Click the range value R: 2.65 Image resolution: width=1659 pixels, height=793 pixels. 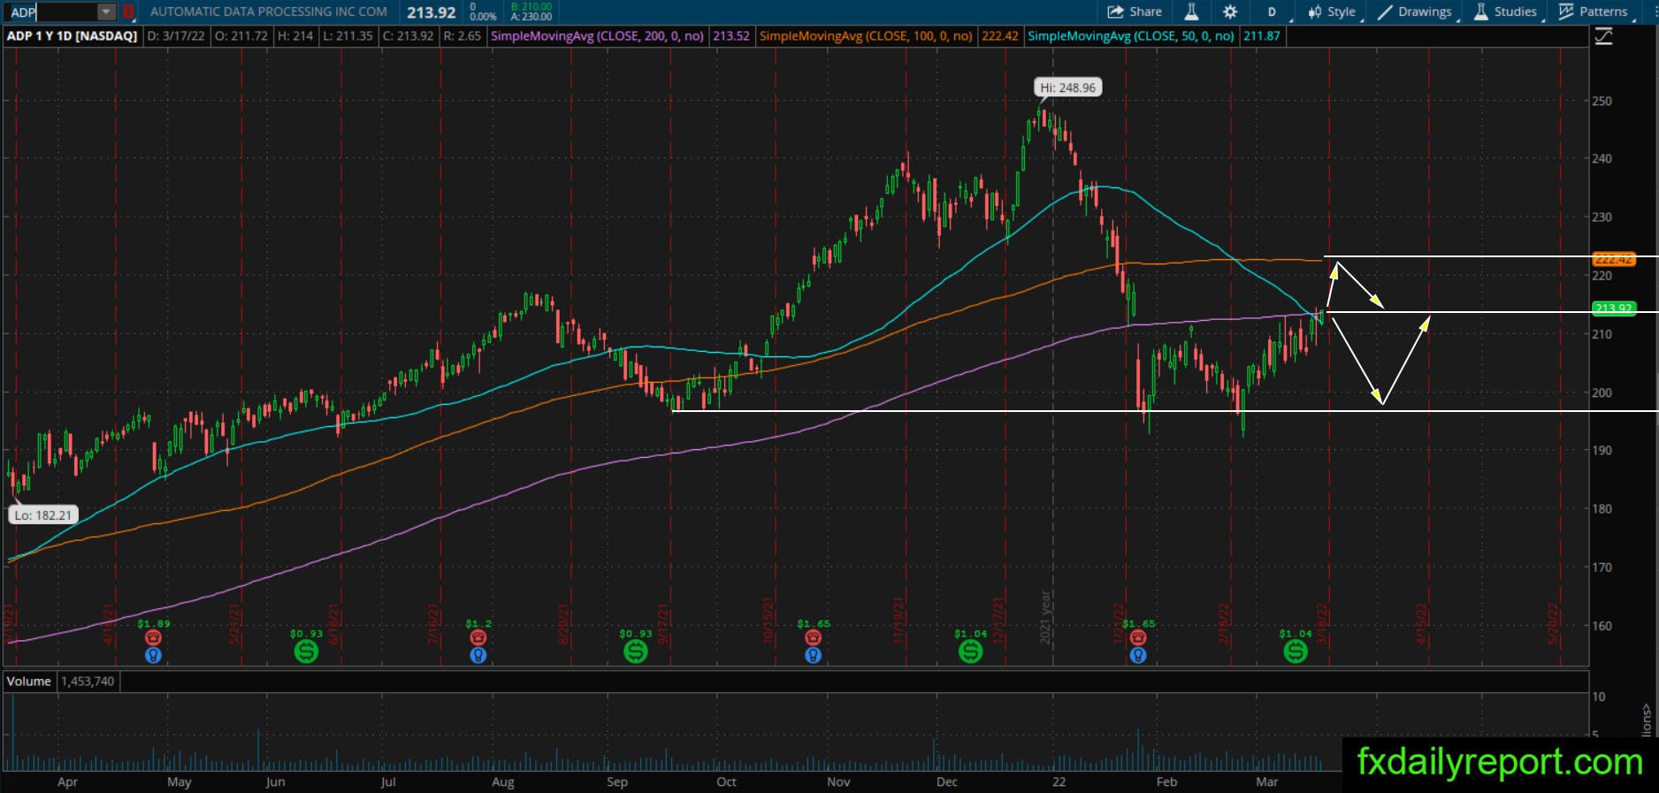(x=462, y=36)
